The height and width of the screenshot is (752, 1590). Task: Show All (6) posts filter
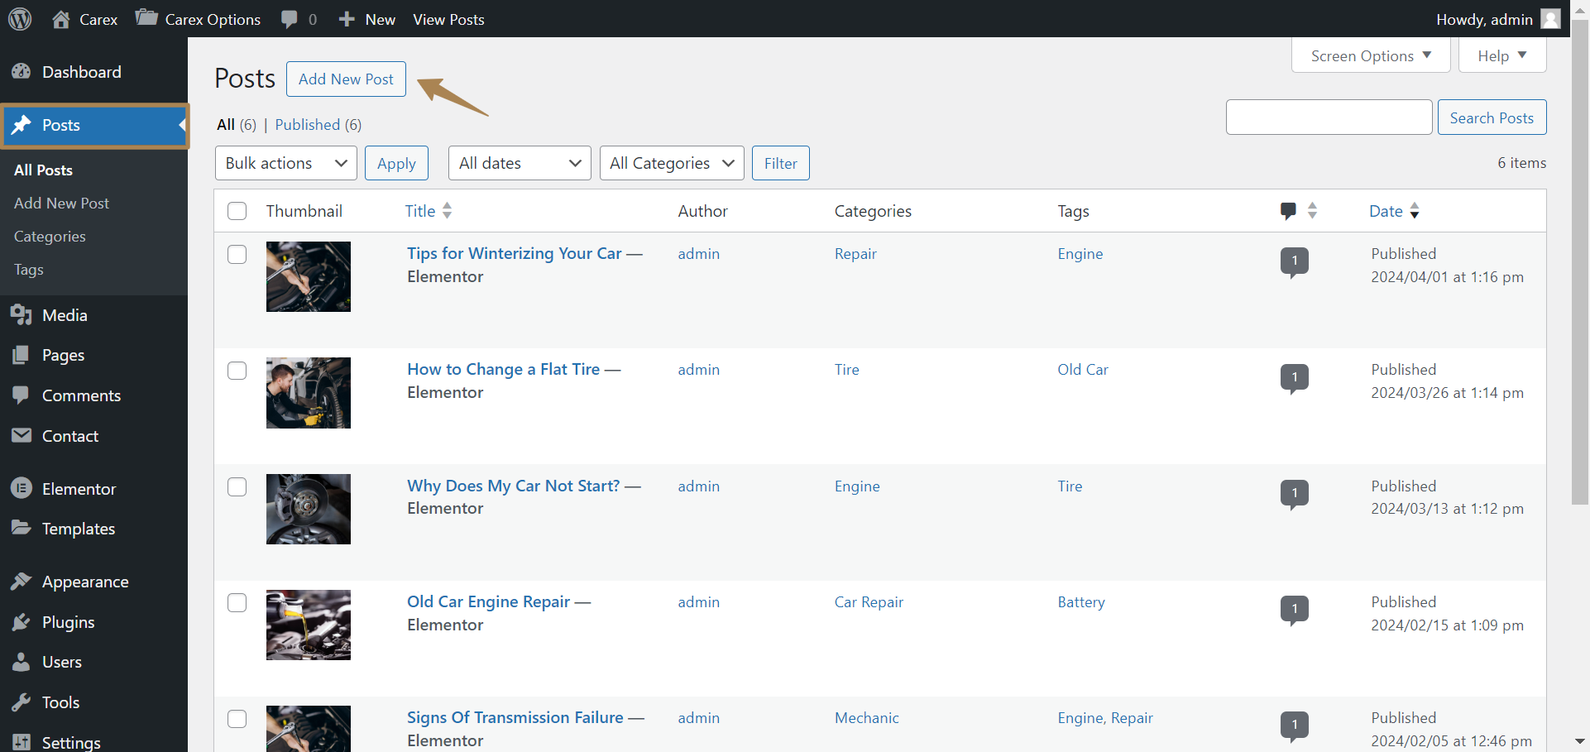coord(237,125)
